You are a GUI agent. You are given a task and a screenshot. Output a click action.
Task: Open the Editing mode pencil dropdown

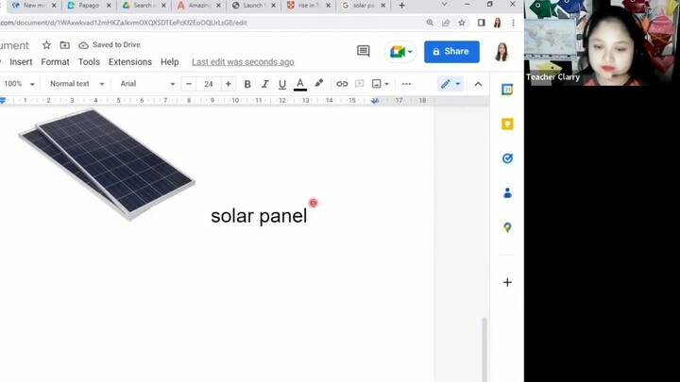click(x=450, y=84)
